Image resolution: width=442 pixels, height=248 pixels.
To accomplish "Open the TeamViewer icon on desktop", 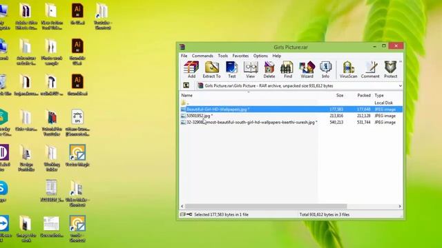I will 4,223.
